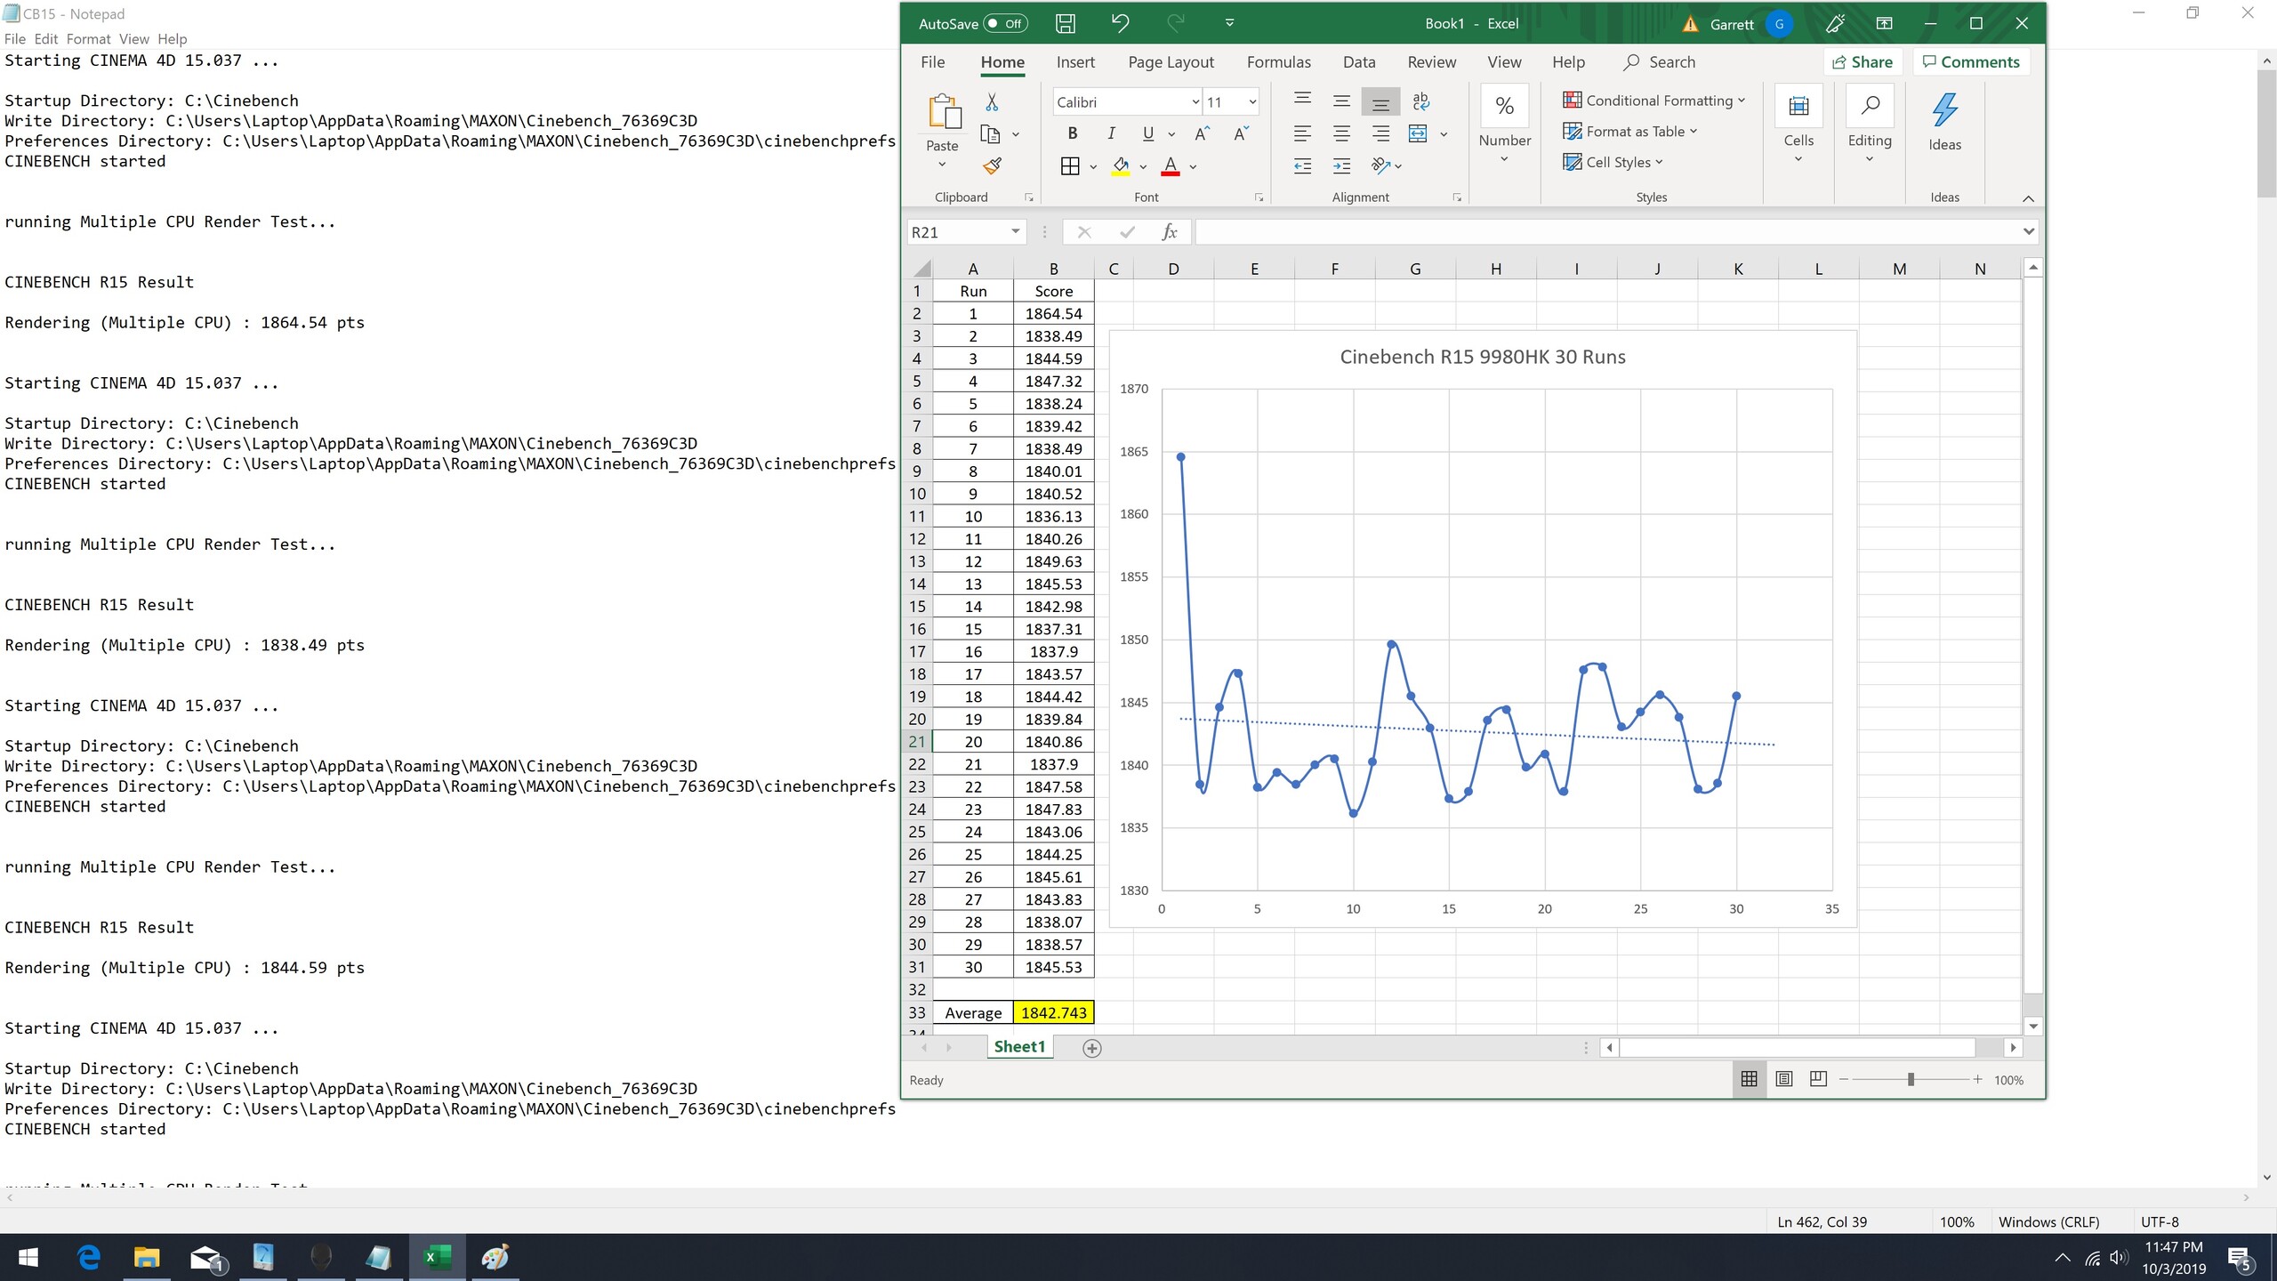Click the Borders grid icon
The image size is (2277, 1281).
click(x=1070, y=165)
